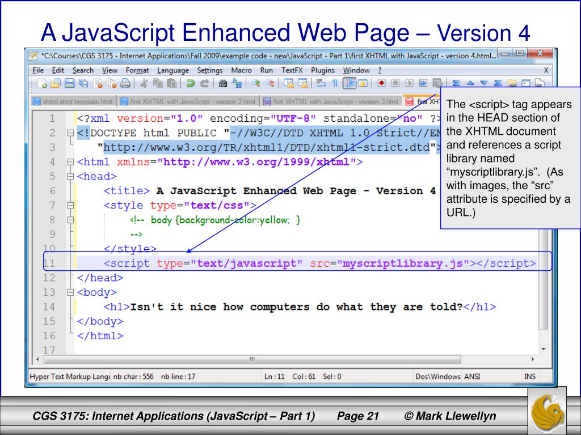The image size is (581, 435).
Task: Click line number 14 in the margin
Action: 49,307
